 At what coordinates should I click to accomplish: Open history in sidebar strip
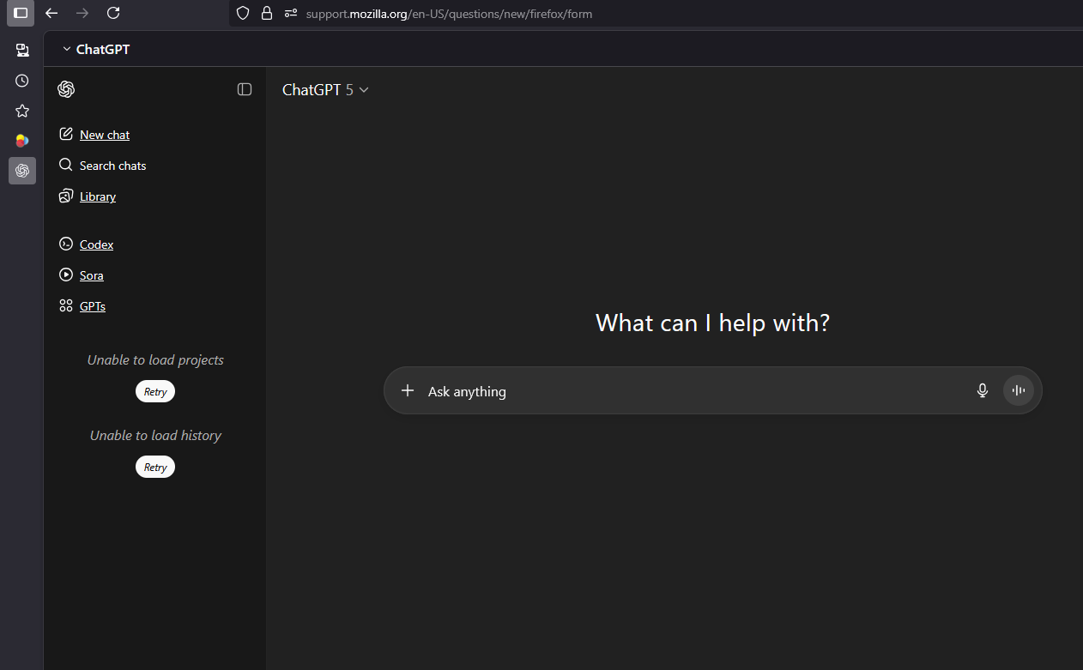(22, 81)
